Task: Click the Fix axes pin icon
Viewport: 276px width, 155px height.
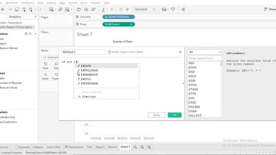Action: pyautogui.click(x=127, y=9)
